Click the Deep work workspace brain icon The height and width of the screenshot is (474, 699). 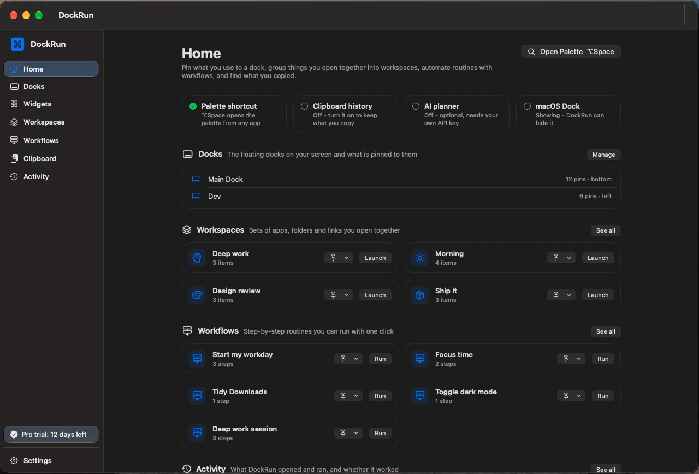tap(197, 258)
